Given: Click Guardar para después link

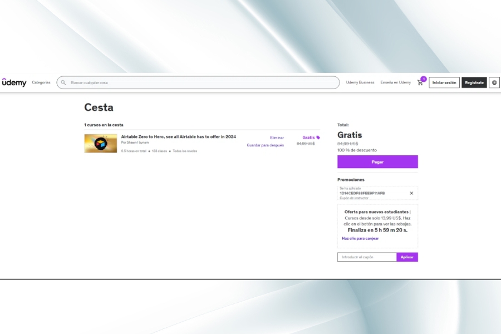Looking at the screenshot, I should pyautogui.click(x=265, y=145).
